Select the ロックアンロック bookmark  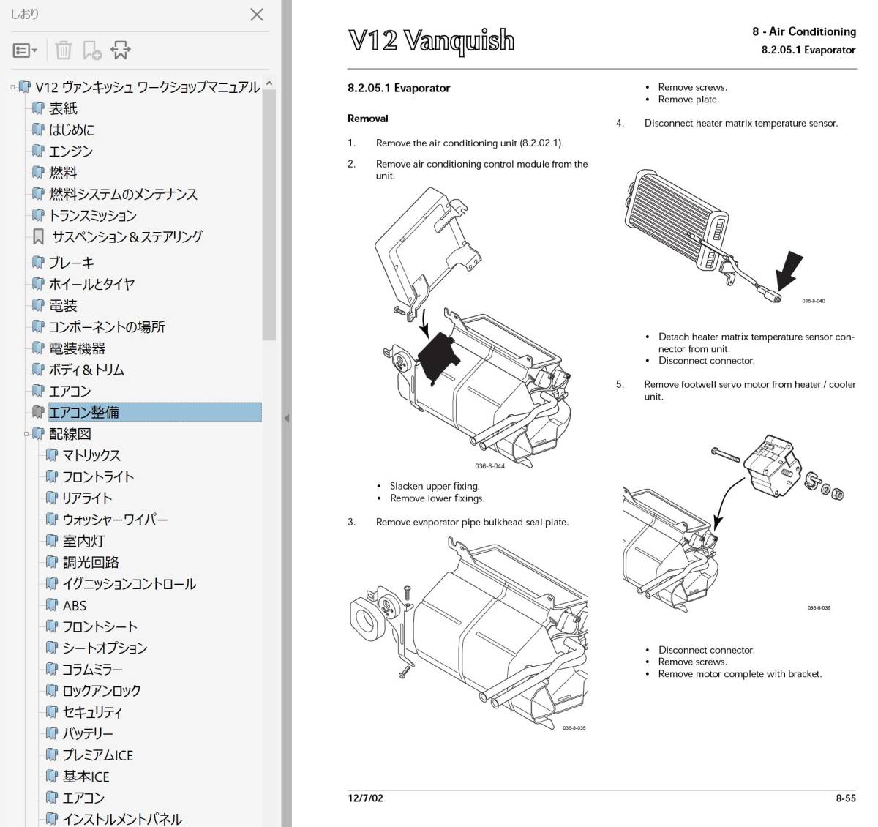pyautogui.click(x=102, y=690)
